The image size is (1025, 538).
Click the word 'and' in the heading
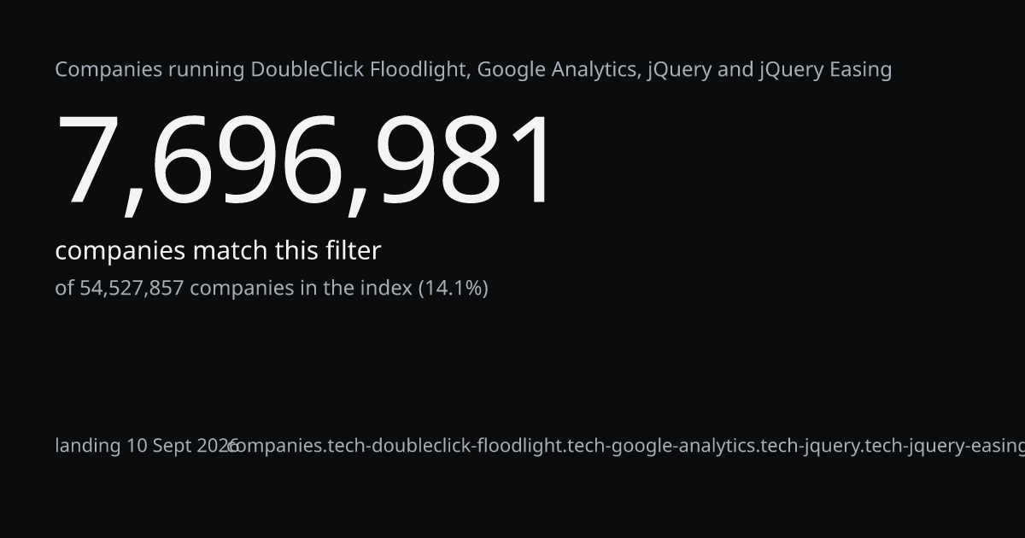(735, 70)
